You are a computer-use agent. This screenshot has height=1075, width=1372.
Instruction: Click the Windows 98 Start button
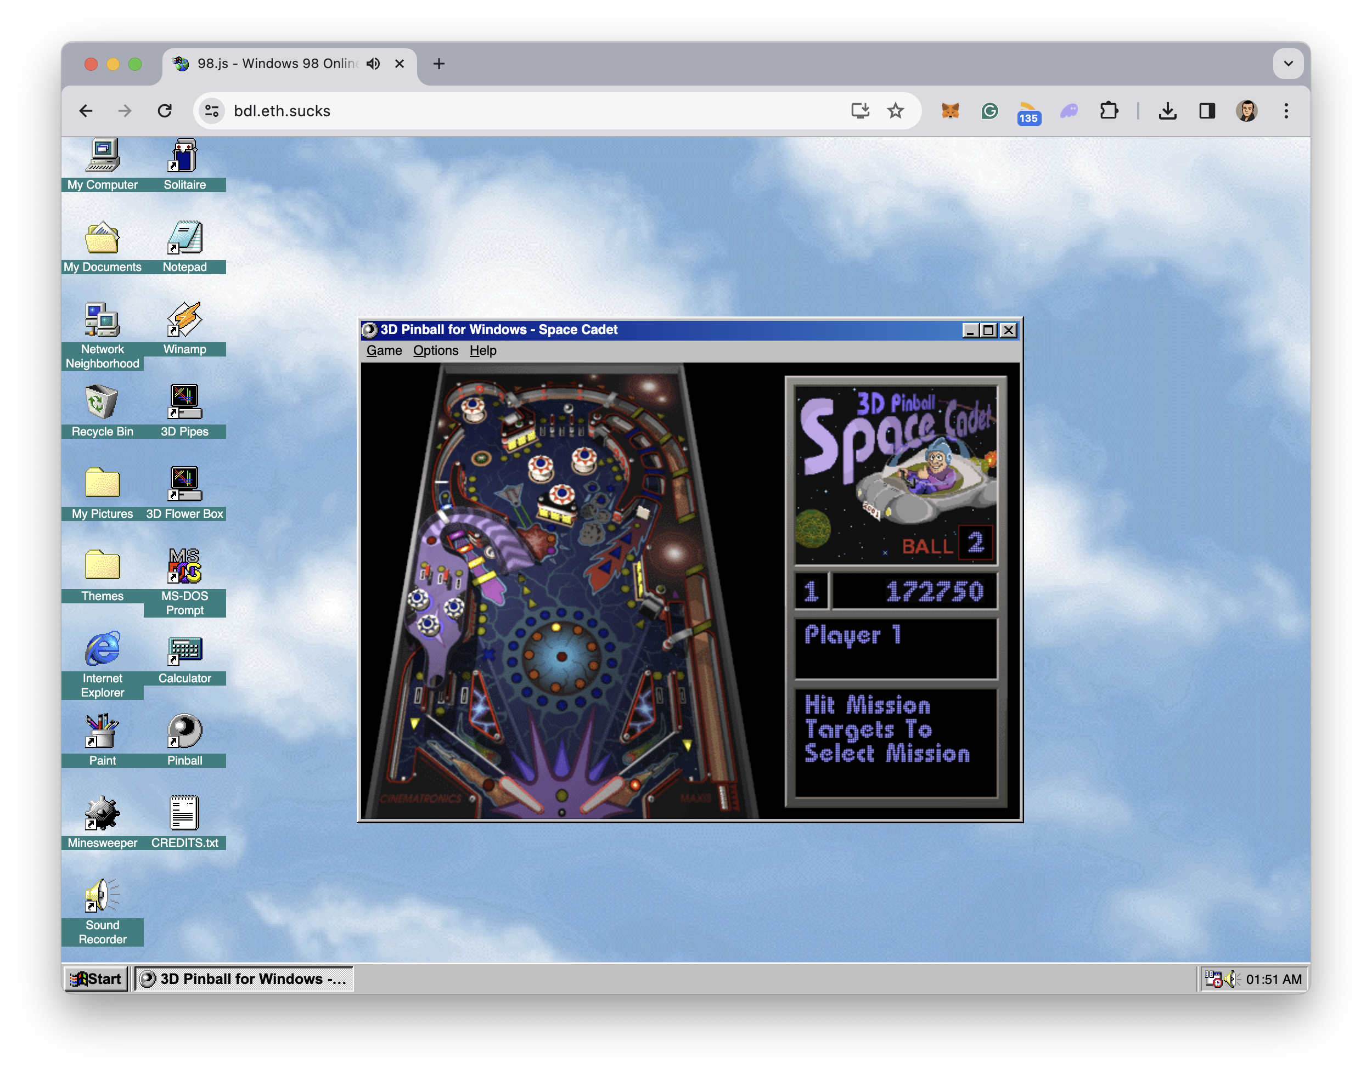pos(97,978)
